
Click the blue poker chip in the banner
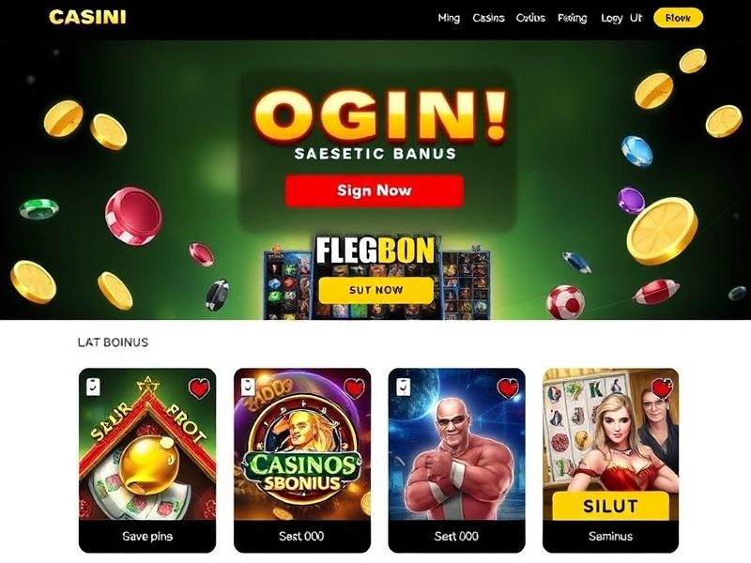point(636,150)
